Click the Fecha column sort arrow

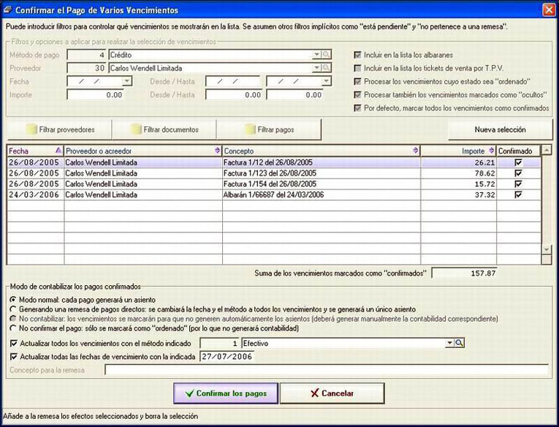(x=58, y=151)
